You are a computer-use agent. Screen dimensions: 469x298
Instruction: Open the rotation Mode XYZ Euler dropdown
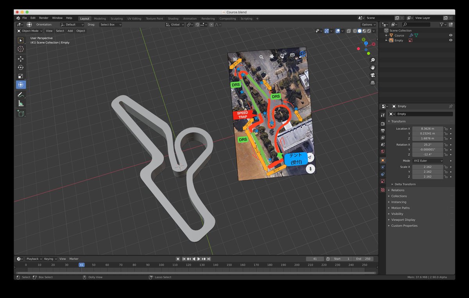click(428, 161)
